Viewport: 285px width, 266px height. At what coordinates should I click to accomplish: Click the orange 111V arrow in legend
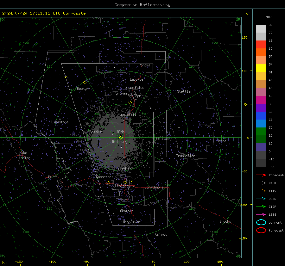tap(261, 191)
